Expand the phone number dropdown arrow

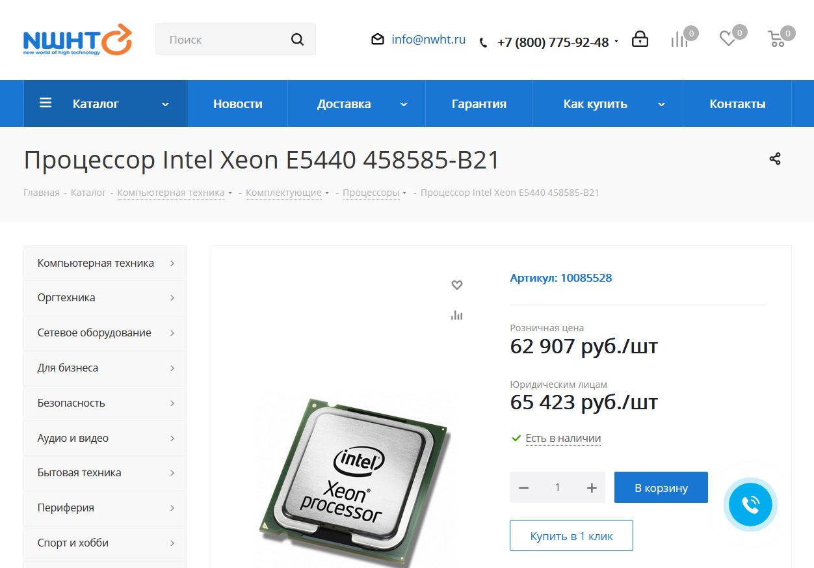pyautogui.click(x=616, y=42)
